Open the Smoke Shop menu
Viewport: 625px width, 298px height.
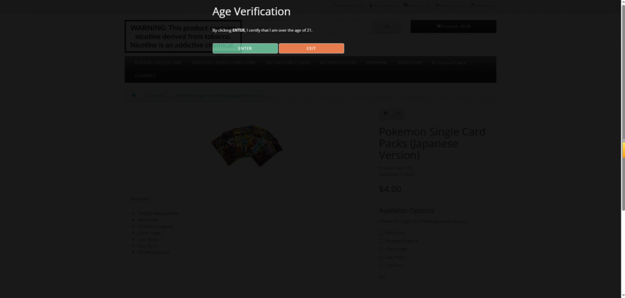pyautogui.click(x=409, y=63)
